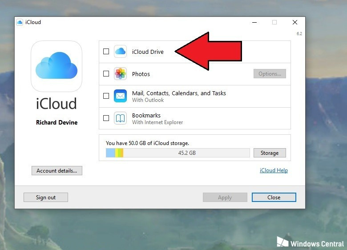Click the With Outlook subtitle
The height and width of the screenshot is (250, 347).
click(148, 100)
